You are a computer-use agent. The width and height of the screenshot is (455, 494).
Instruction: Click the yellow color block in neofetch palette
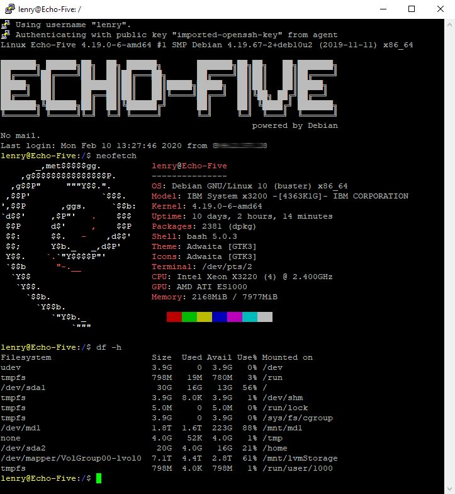(x=205, y=317)
